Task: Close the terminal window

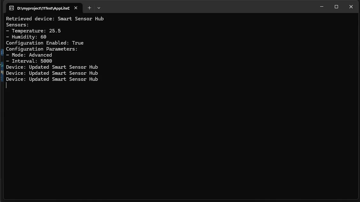Action: coord(351,7)
